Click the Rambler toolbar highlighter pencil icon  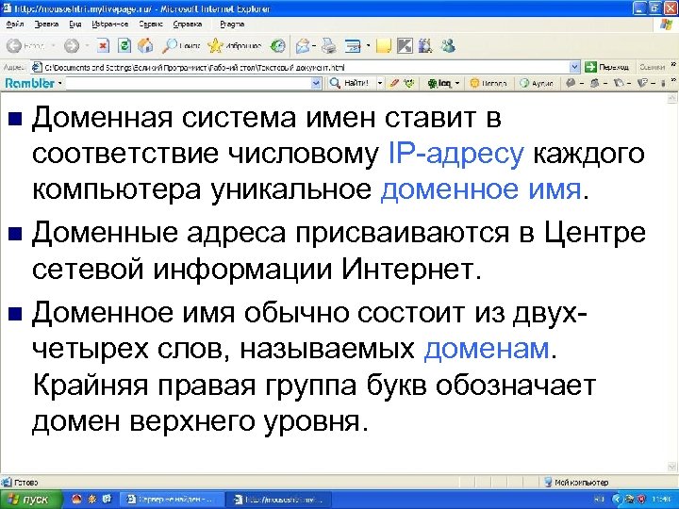[x=393, y=83]
